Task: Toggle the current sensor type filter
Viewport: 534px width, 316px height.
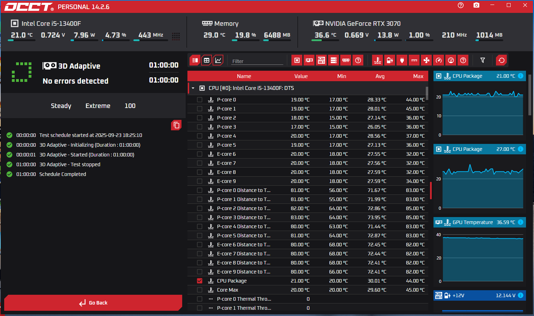Action: point(414,60)
